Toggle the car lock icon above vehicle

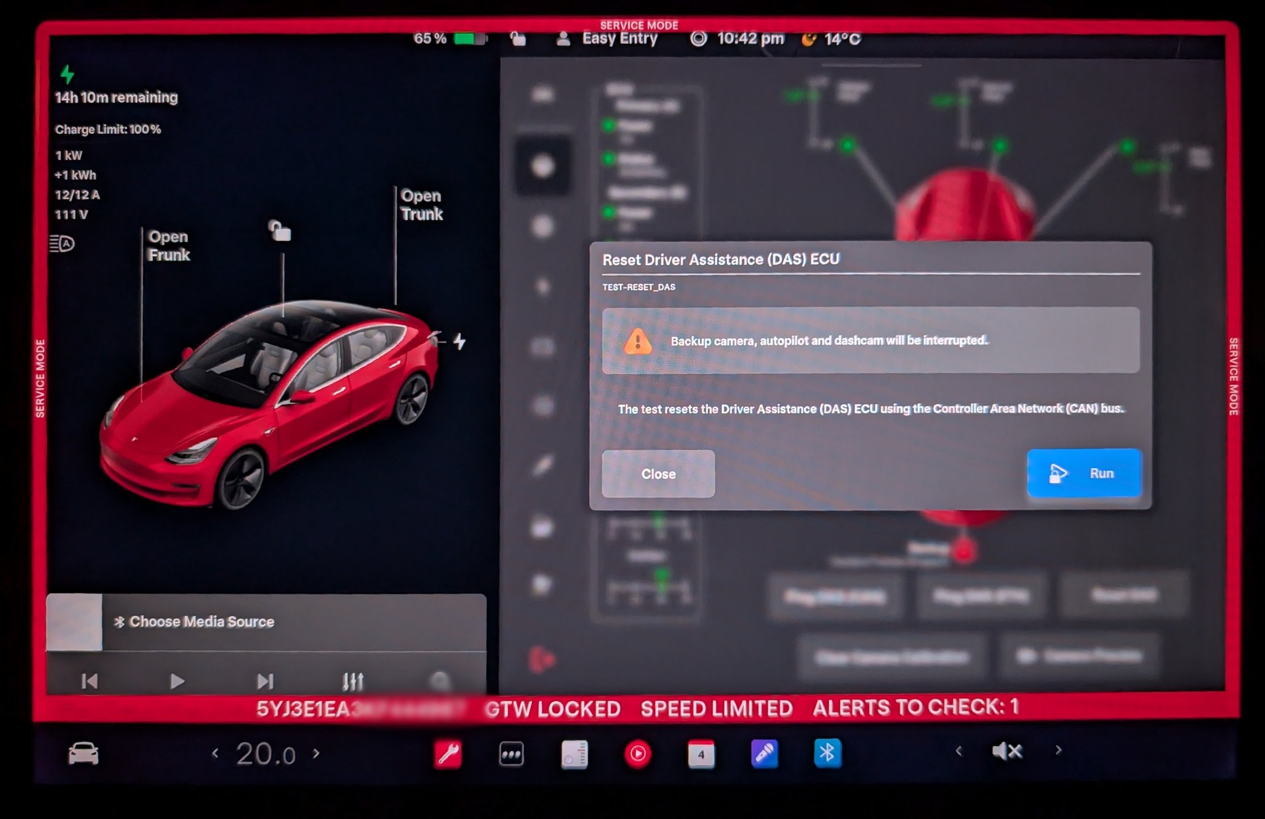pos(280,231)
